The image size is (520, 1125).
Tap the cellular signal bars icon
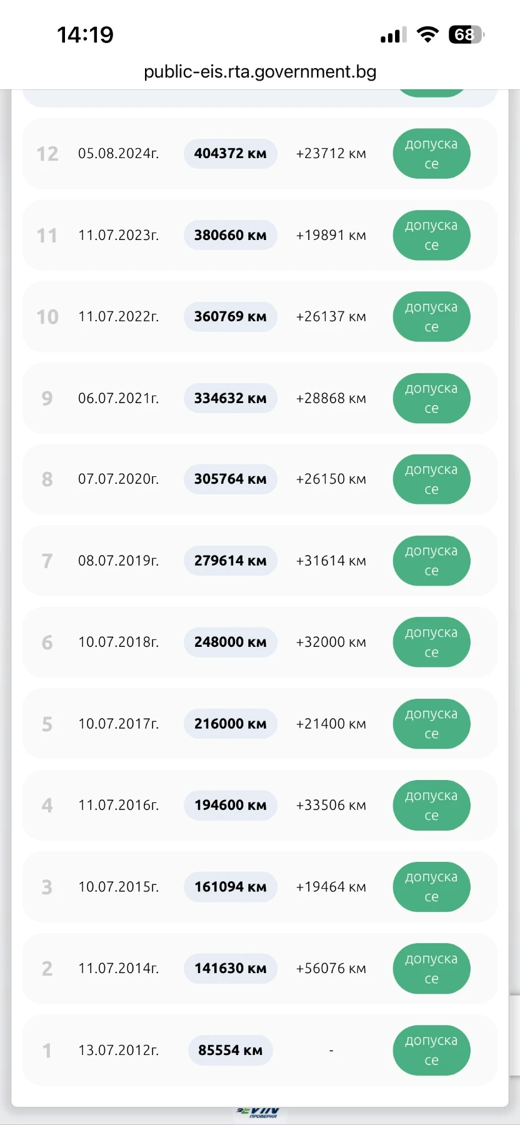coord(393,35)
